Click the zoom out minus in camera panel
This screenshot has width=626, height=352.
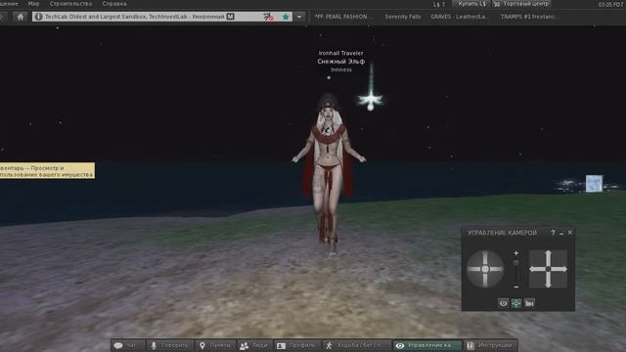point(515,286)
